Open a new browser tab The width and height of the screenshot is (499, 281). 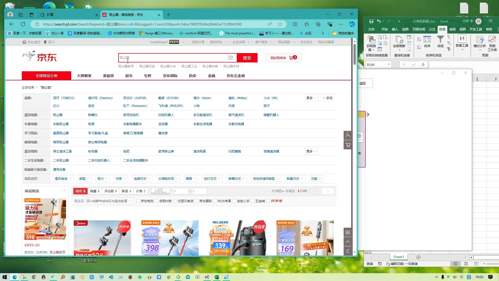click(x=168, y=15)
